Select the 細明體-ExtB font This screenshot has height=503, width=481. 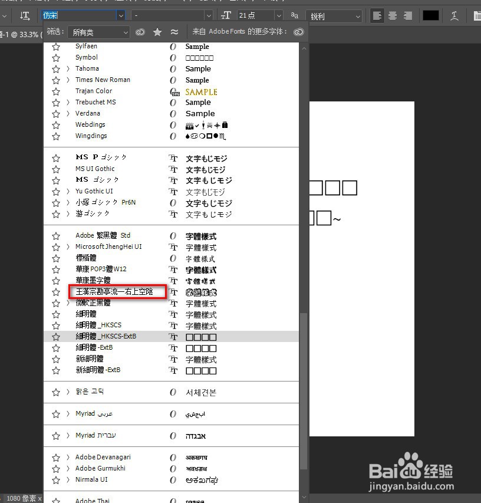coord(94,347)
